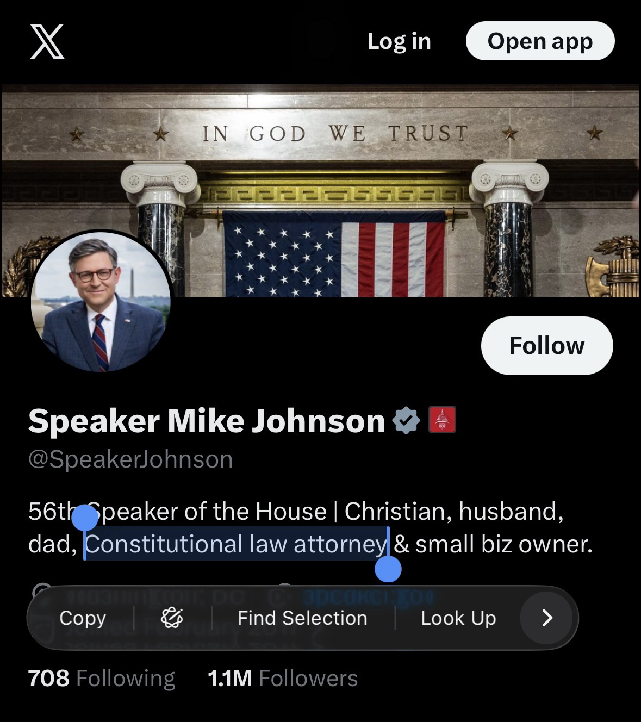Click the highlighted Constitutional law attorney text

pyautogui.click(x=236, y=544)
